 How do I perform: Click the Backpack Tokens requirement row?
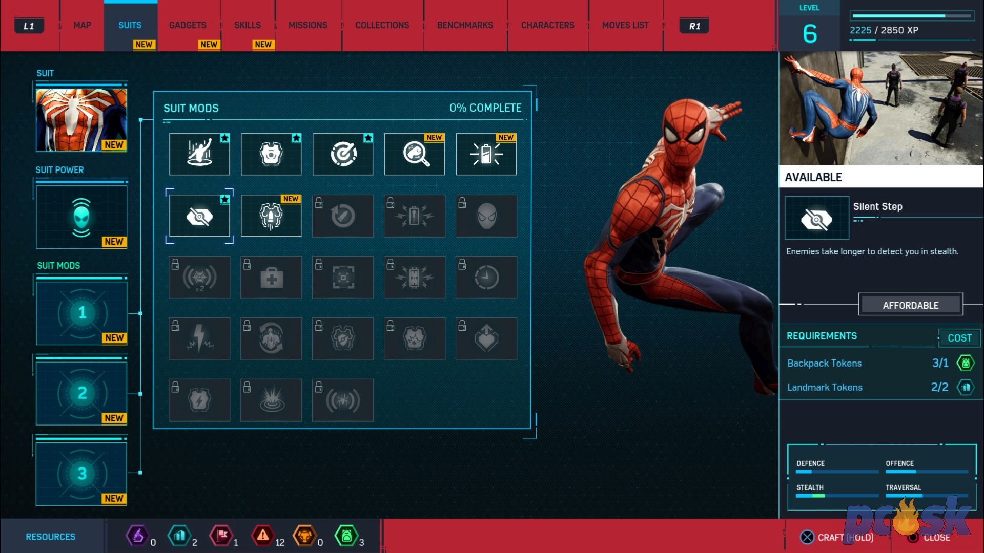pos(880,363)
